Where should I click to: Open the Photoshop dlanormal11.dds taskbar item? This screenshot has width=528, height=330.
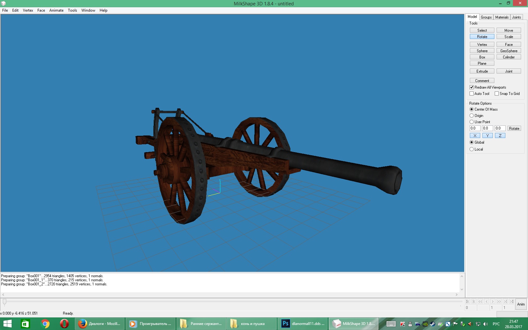coord(303,324)
